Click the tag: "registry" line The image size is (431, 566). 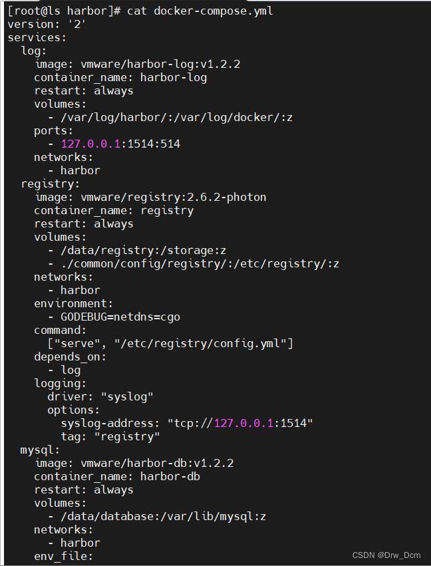click(x=110, y=437)
